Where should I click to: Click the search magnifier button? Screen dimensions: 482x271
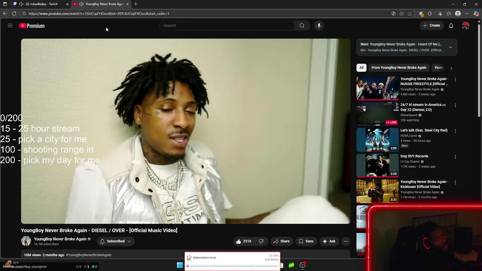302,26
